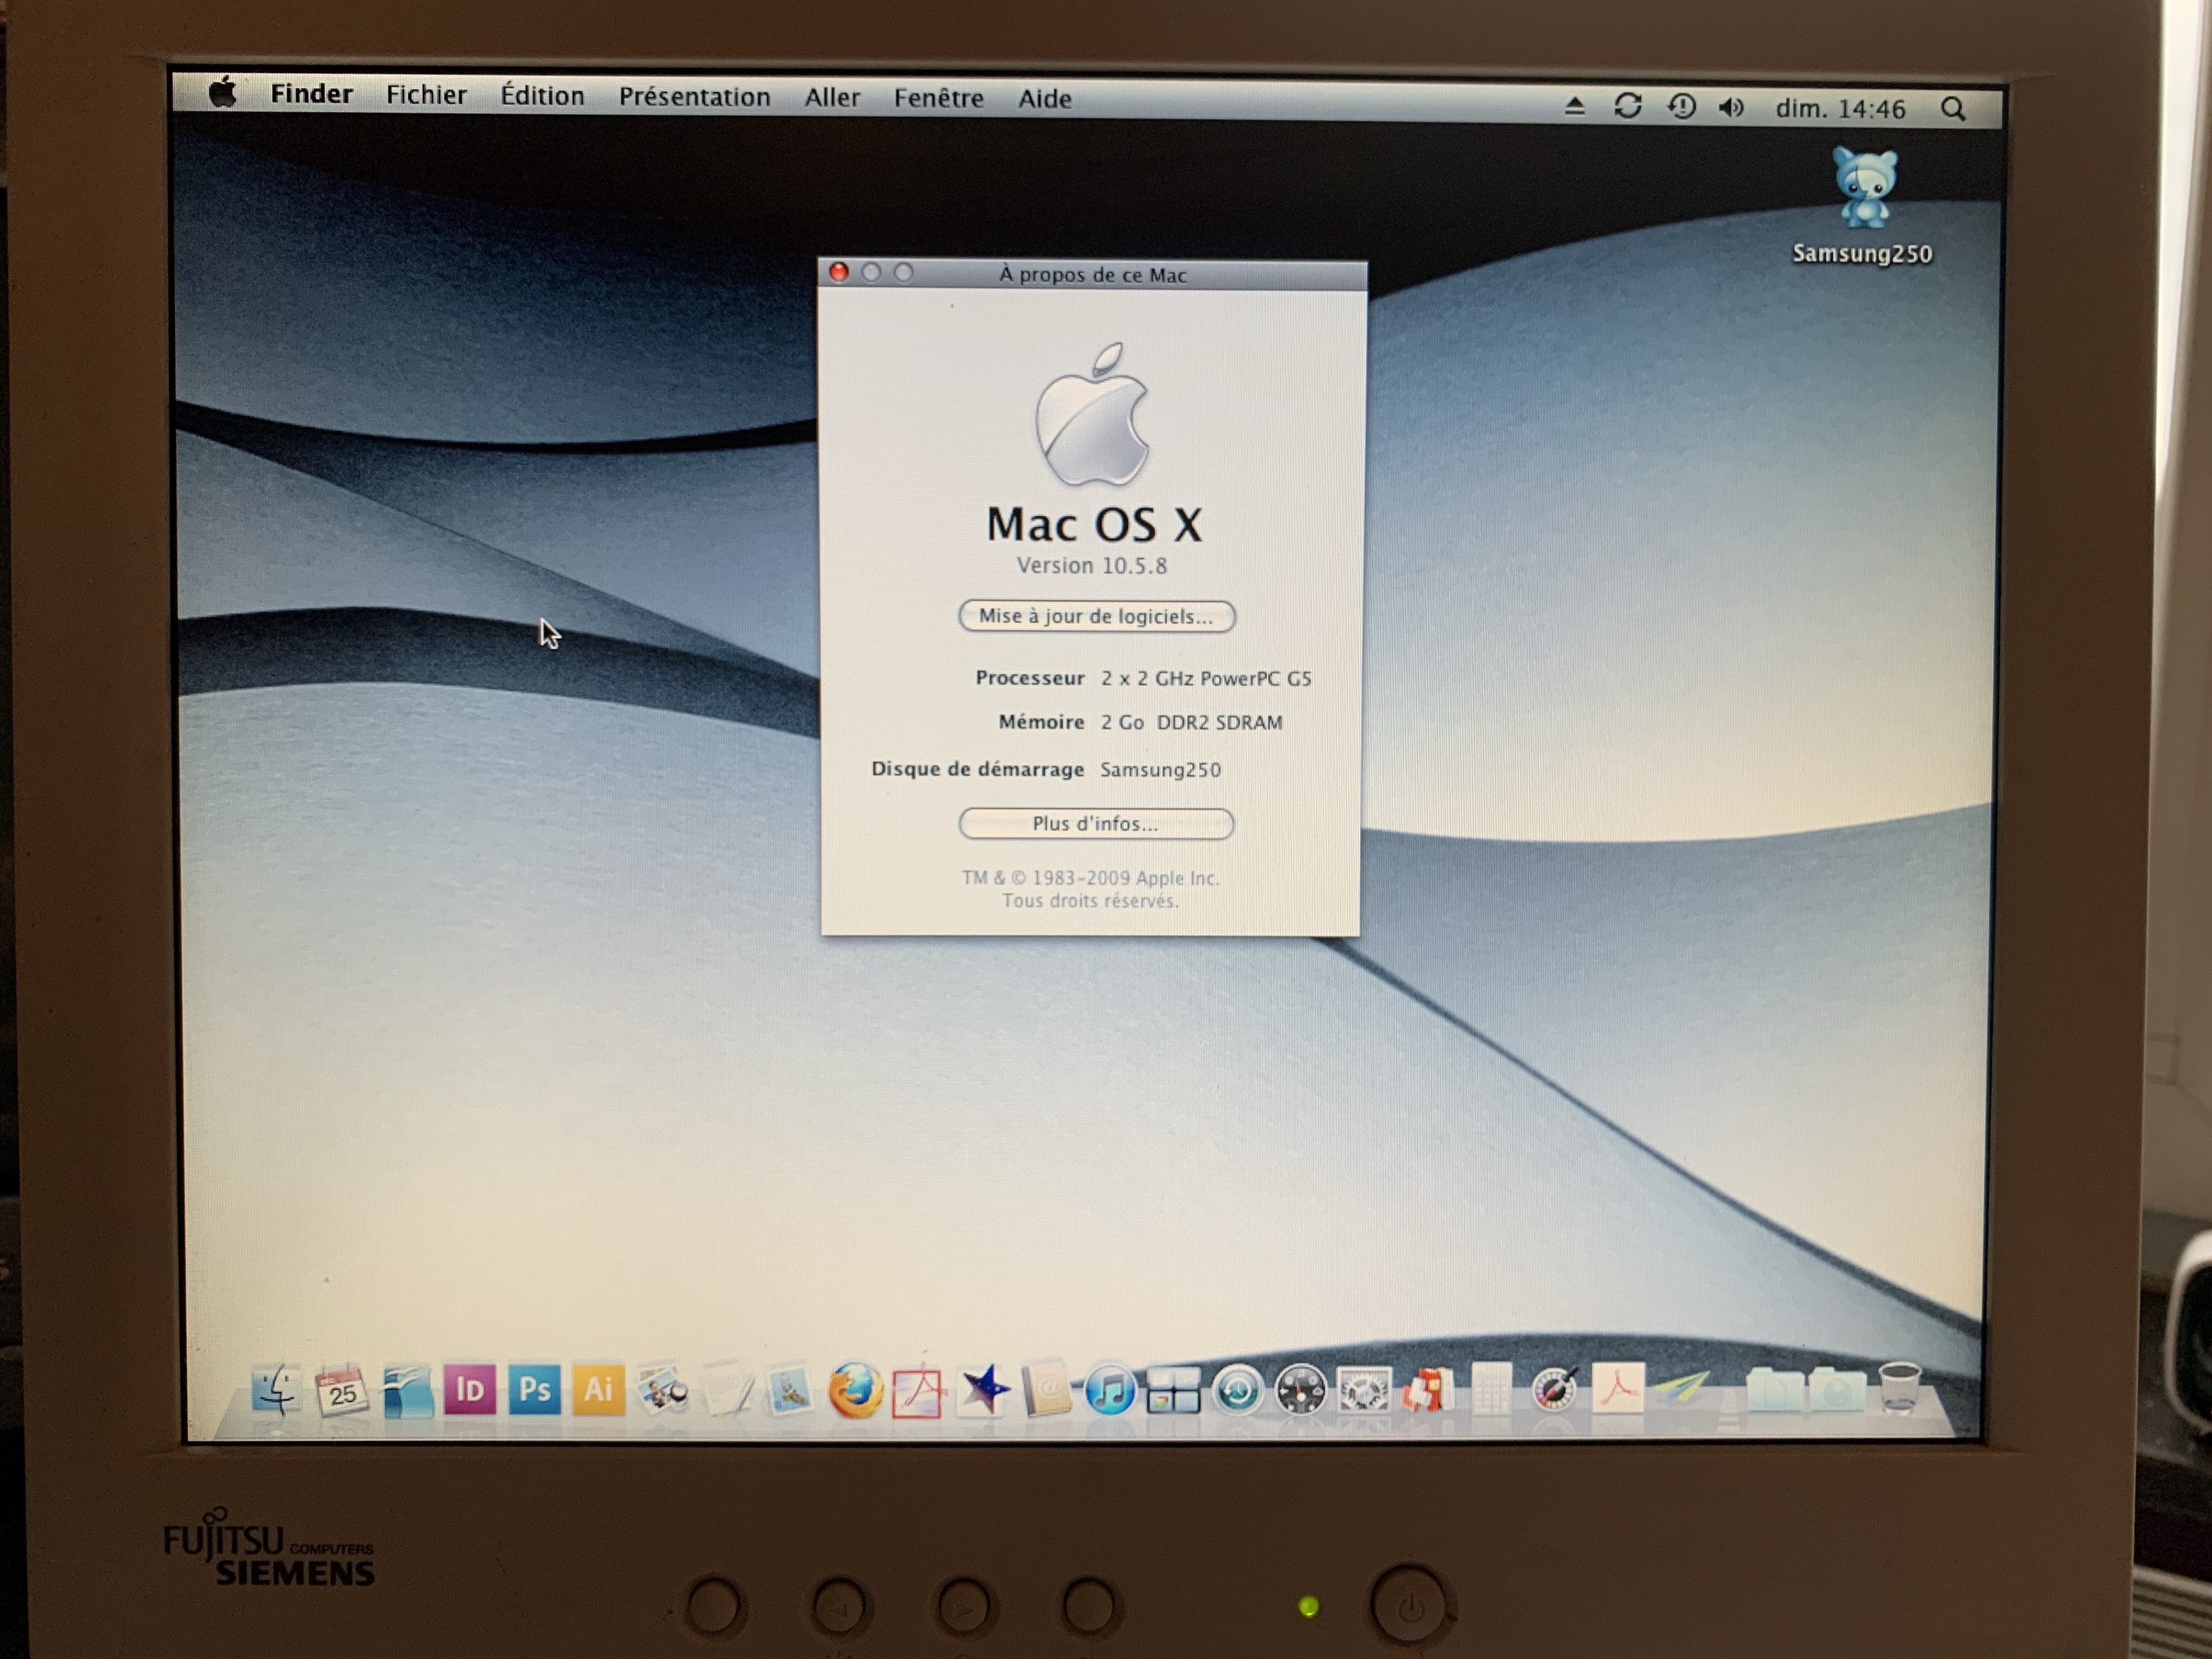The width and height of the screenshot is (2212, 1659).
Task: Open the Aide menu
Action: (1045, 99)
